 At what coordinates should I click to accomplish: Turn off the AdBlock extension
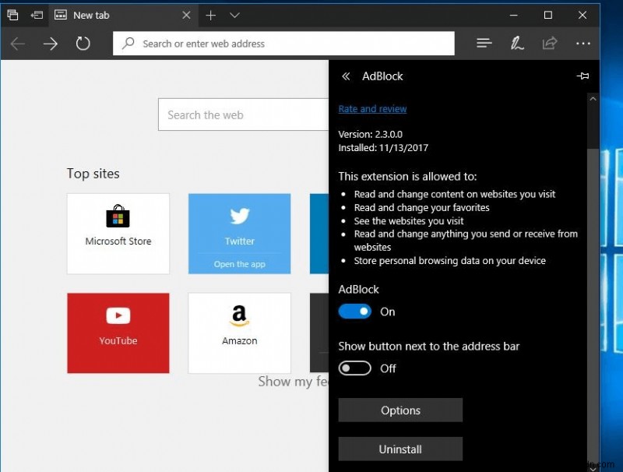[354, 311]
